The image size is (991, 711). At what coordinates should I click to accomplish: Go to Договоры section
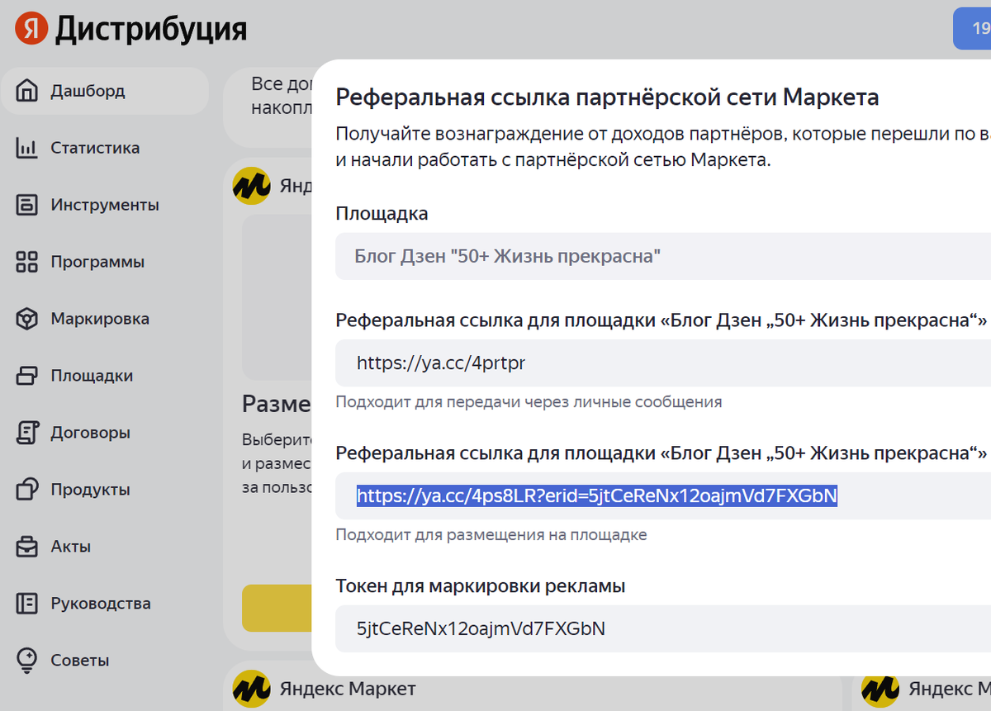[x=91, y=433]
